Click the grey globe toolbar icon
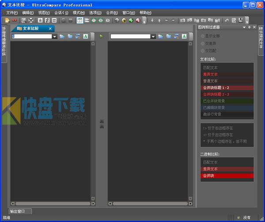This screenshot has height=222, width=265. point(117,20)
